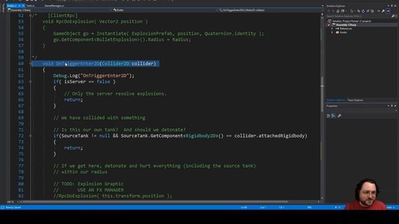399x224 pixels.
Task: Click the Alphabetical sort icon in Properties panel
Action: [x=334, y=116]
